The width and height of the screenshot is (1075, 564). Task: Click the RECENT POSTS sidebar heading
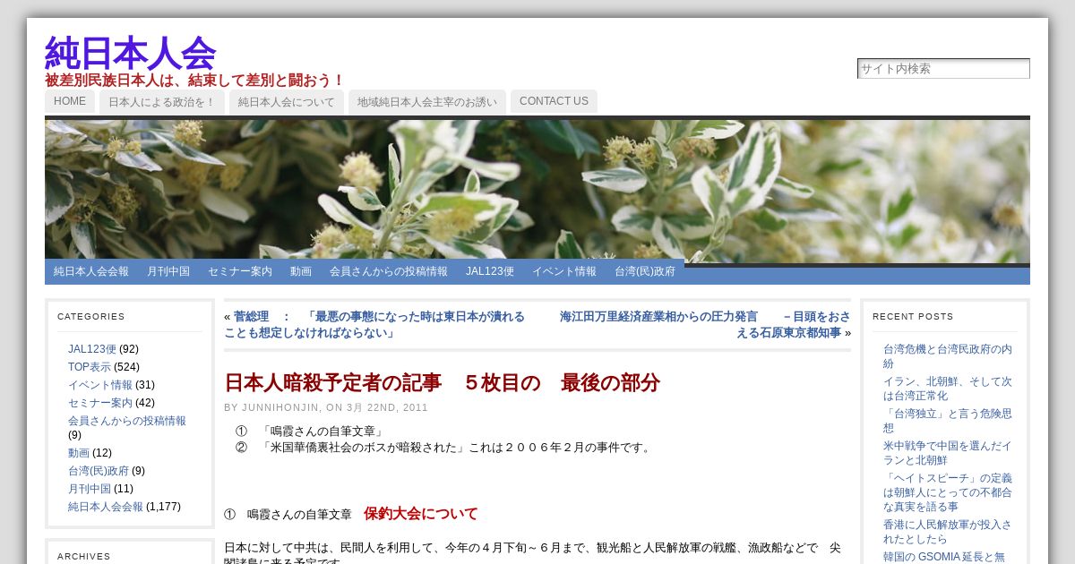pyautogui.click(x=913, y=316)
